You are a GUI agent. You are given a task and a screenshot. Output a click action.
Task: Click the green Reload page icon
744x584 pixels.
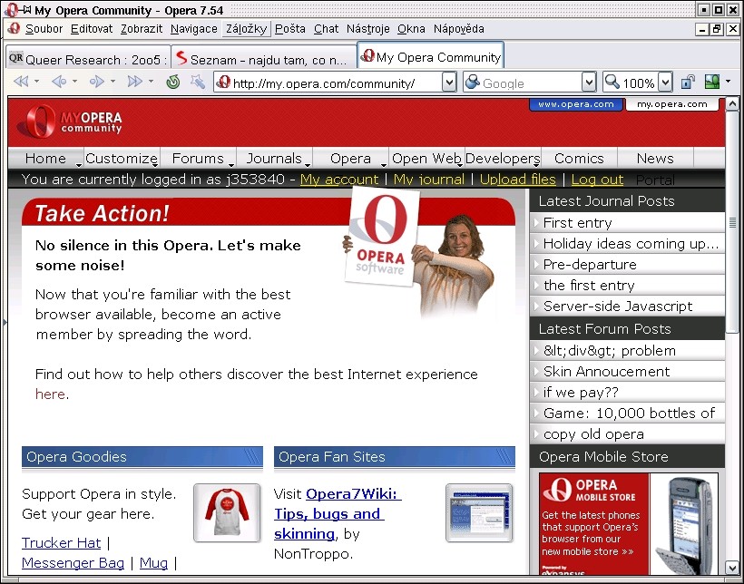point(173,83)
